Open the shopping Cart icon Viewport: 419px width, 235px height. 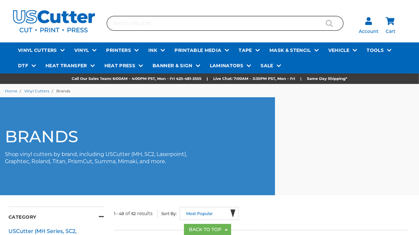[x=390, y=21]
